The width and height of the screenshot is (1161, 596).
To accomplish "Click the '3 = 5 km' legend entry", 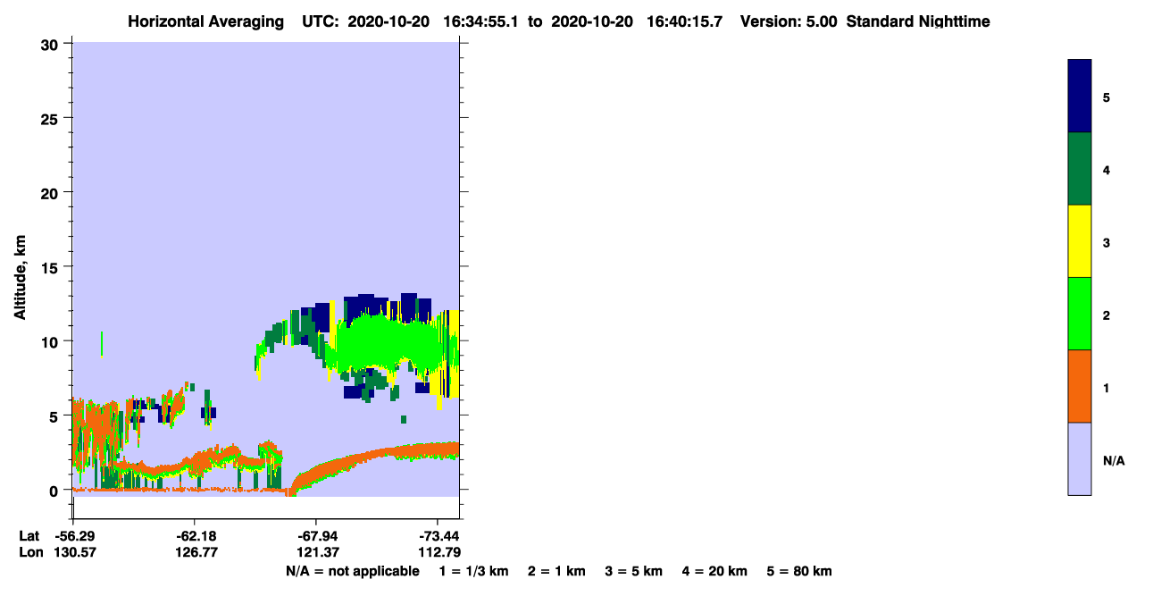I will pyautogui.click(x=634, y=571).
